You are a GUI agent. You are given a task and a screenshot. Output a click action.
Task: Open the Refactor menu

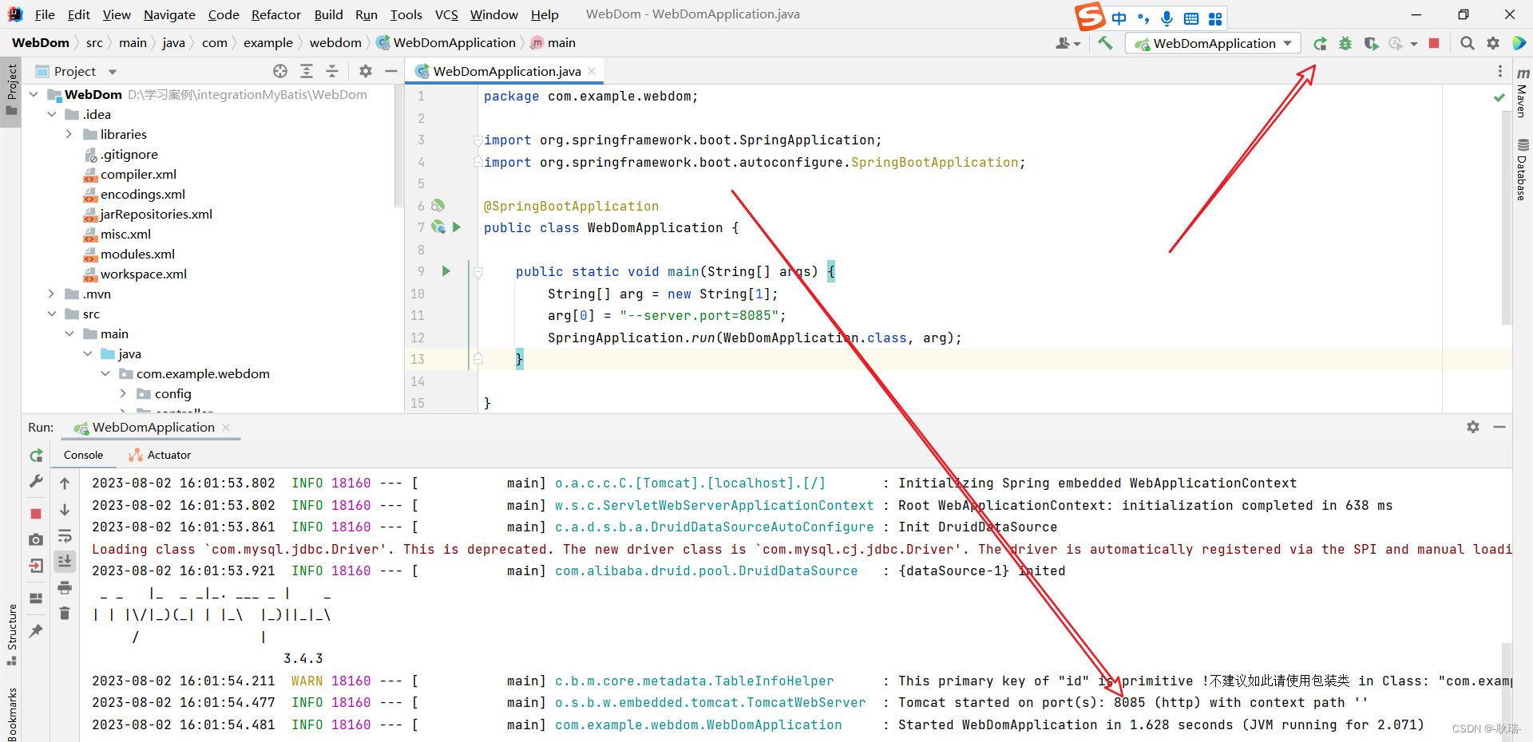[x=275, y=14]
